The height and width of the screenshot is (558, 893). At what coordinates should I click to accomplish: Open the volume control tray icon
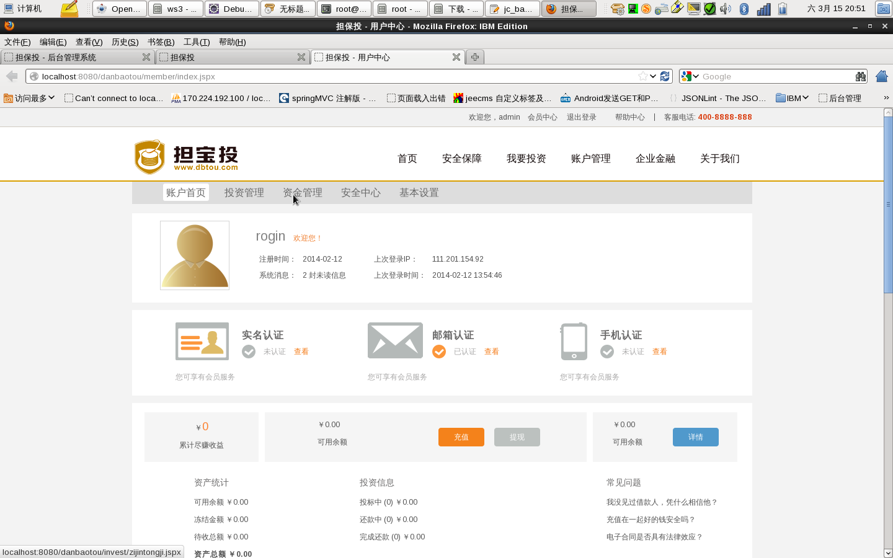[726, 9]
